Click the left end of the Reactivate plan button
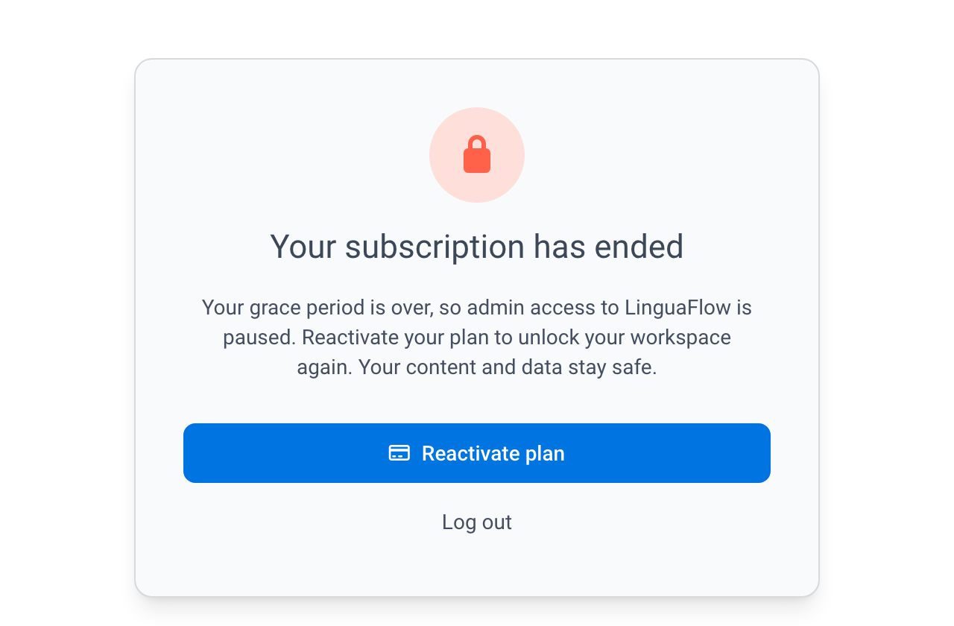The height and width of the screenshot is (626, 954). click(x=201, y=453)
